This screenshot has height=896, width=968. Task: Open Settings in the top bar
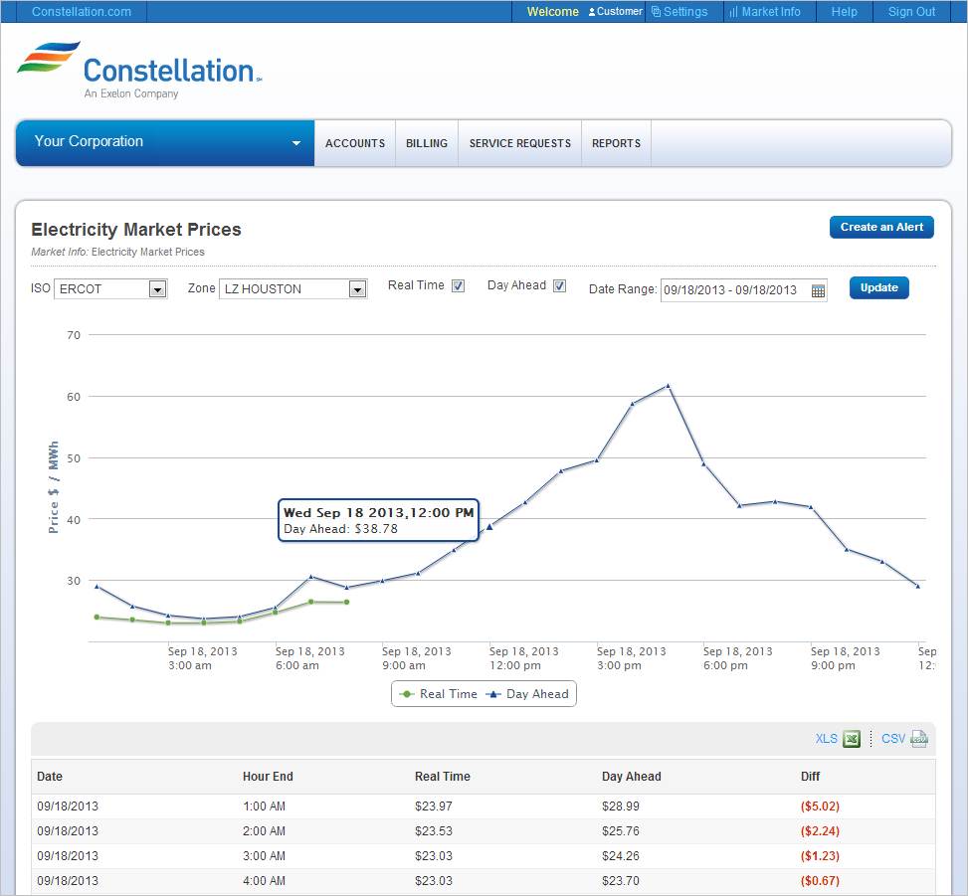tap(679, 12)
